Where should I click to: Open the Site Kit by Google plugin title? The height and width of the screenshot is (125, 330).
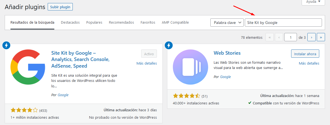81,59
